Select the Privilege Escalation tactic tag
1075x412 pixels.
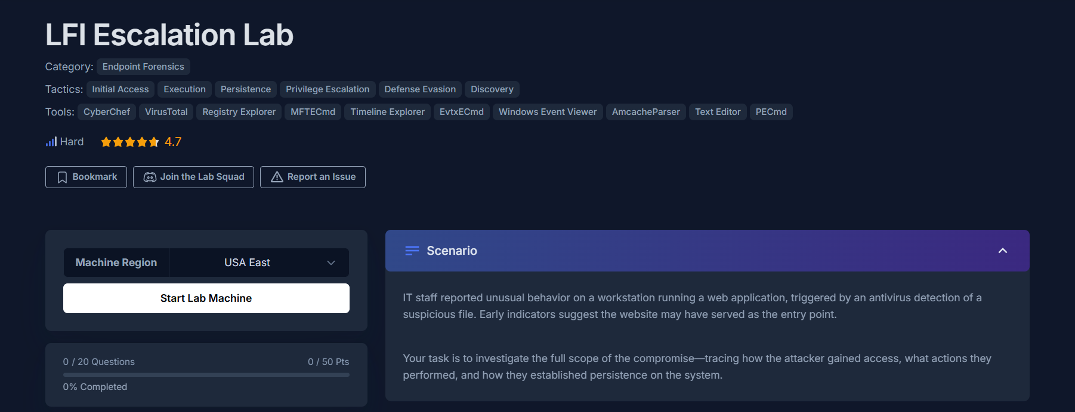click(328, 89)
